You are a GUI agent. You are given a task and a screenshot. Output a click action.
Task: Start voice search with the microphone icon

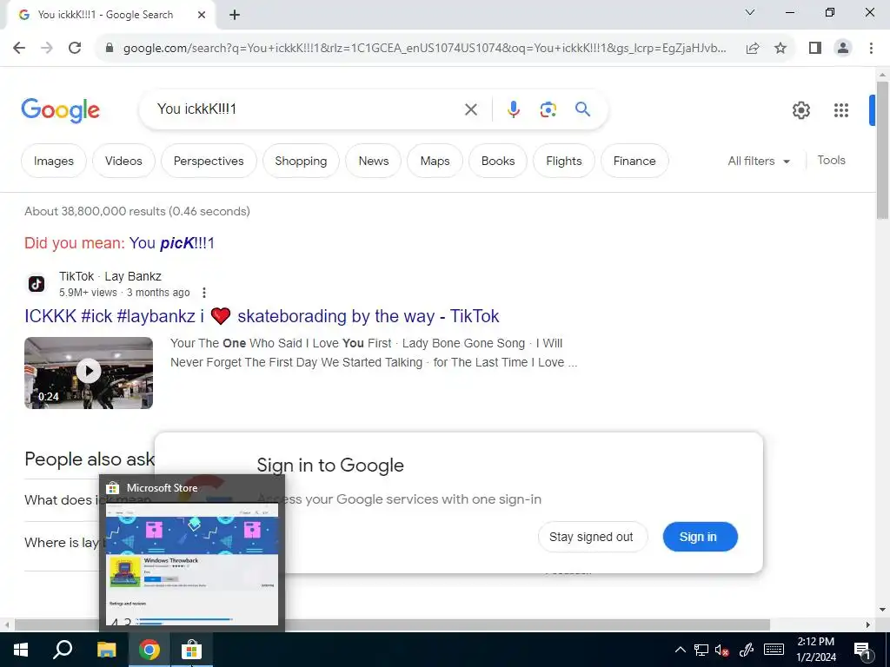click(x=513, y=109)
